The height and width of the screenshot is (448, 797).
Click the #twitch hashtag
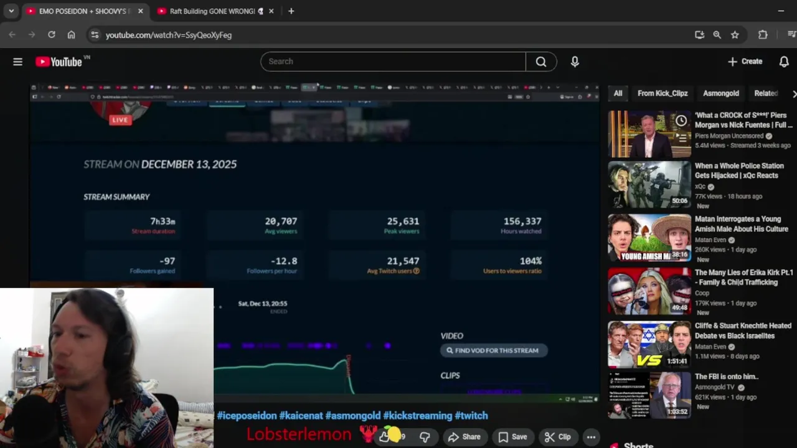[x=471, y=416]
